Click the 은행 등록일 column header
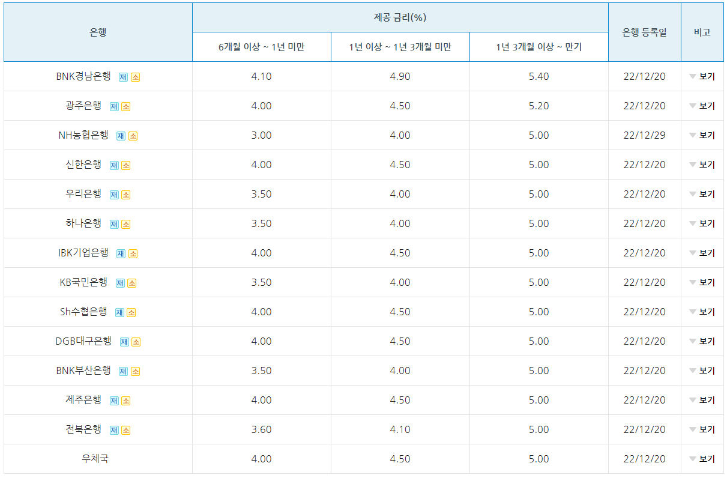Viewport: 727px width, 478px height. click(645, 32)
